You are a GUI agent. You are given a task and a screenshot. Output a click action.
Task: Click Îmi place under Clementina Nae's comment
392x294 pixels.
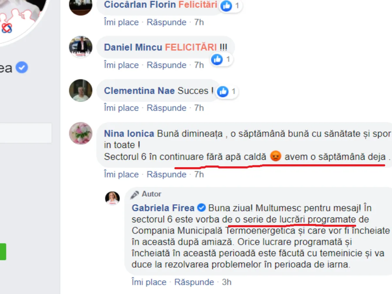[x=121, y=108]
